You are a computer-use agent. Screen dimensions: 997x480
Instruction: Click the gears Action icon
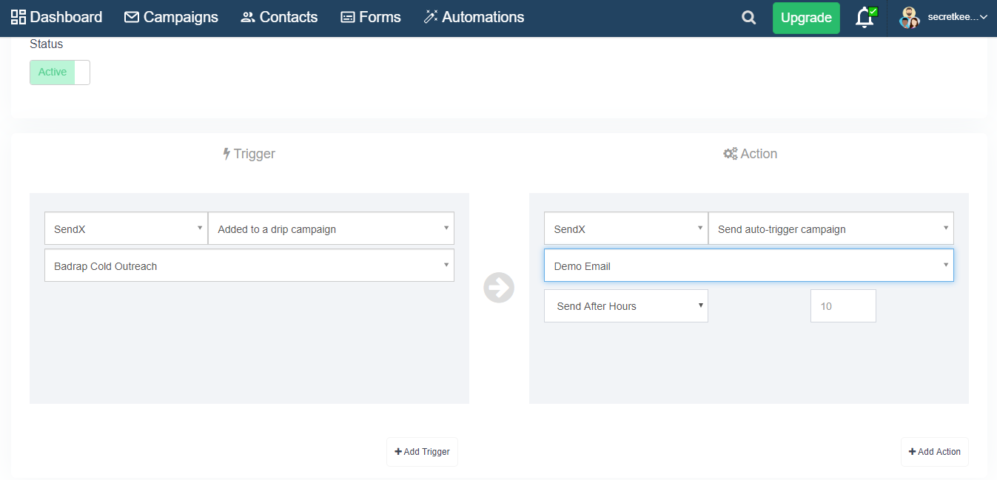coord(730,154)
